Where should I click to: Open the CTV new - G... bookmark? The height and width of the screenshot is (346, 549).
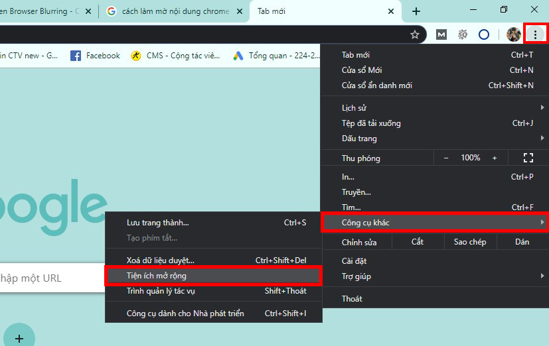pyautogui.click(x=29, y=56)
